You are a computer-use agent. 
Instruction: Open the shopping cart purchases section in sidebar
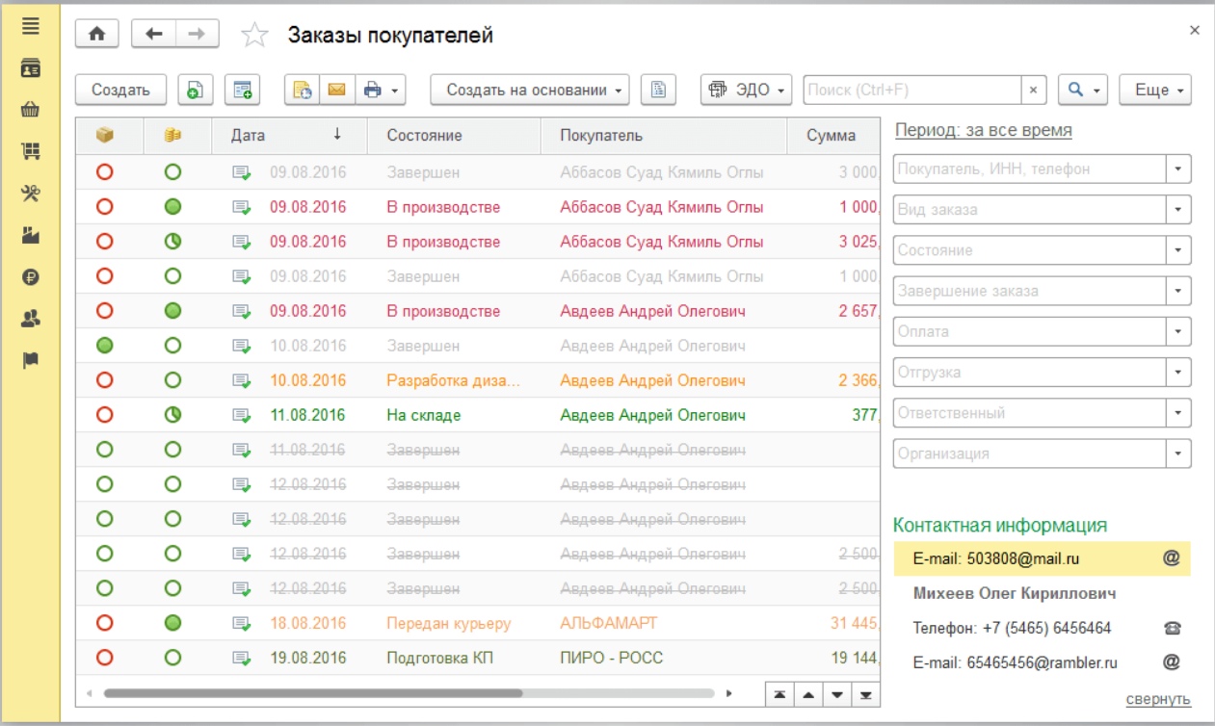(31, 151)
